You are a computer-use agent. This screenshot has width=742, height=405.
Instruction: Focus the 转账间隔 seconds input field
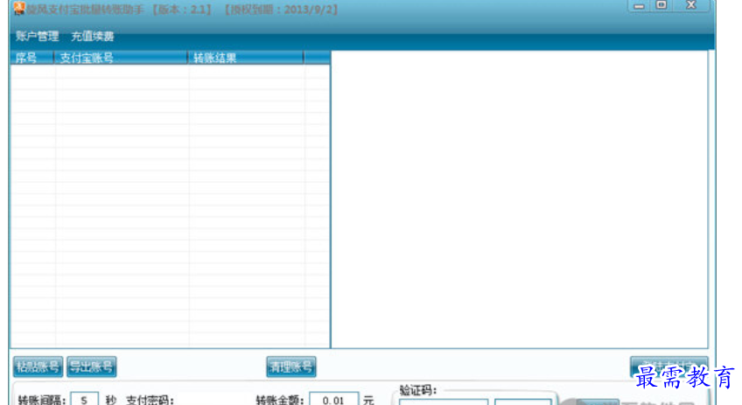[84, 400]
